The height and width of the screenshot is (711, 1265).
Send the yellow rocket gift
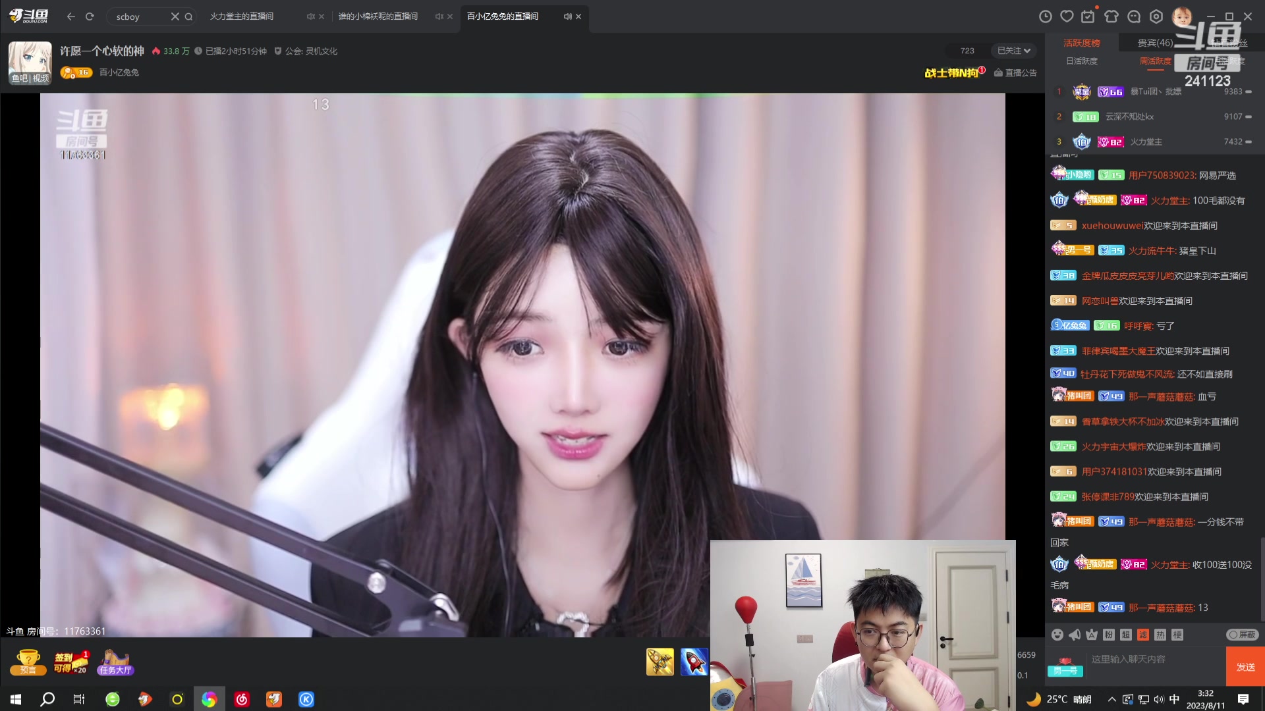[660, 662]
